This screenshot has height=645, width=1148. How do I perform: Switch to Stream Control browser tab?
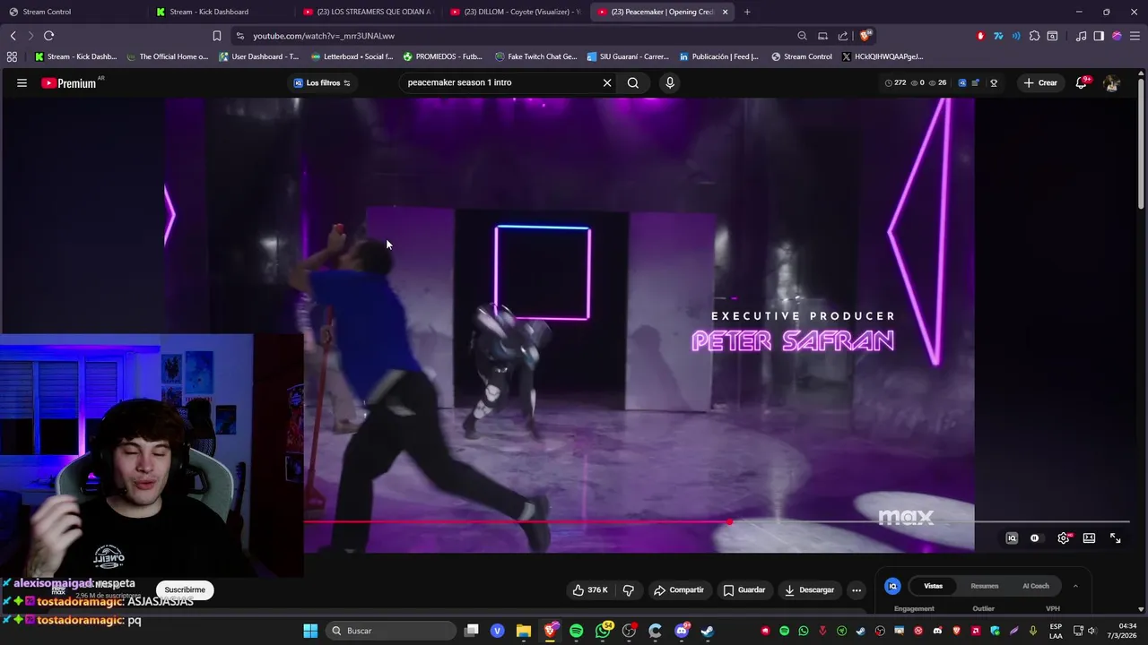72,12
